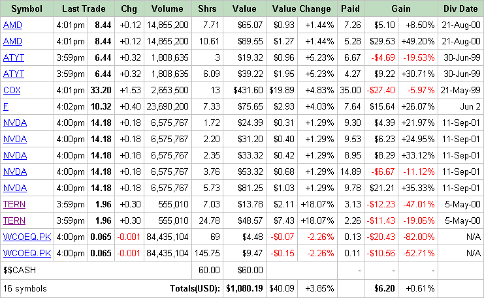This screenshot has height=298, width=484.
Task: Click the Value Change column header
Action: pos(302,8)
